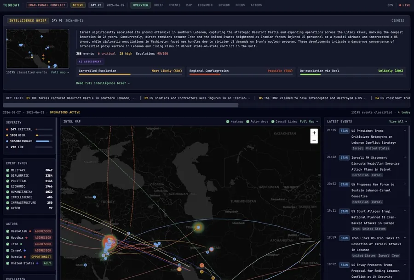
Task: Open the MAP tab
Action: 189,5
